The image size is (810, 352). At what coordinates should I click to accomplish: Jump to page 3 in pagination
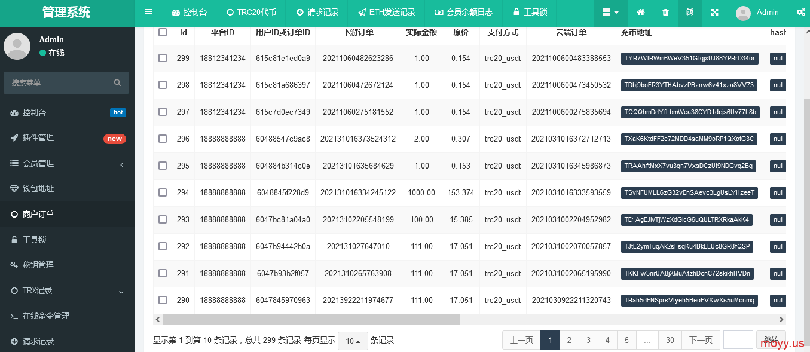[x=588, y=340]
